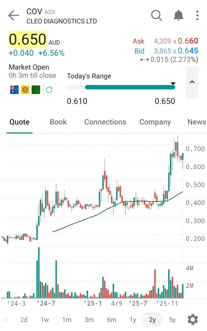Select the 3m chart range
The height and width of the screenshot is (331, 207).
click(x=89, y=320)
